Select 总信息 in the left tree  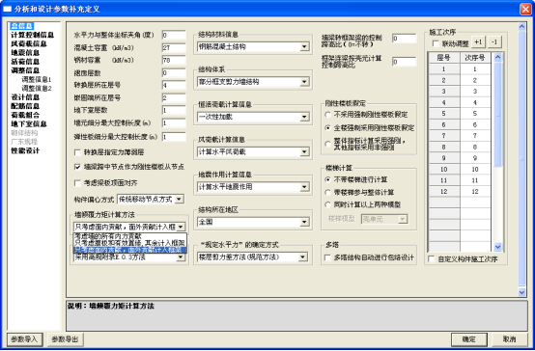(21, 26)
